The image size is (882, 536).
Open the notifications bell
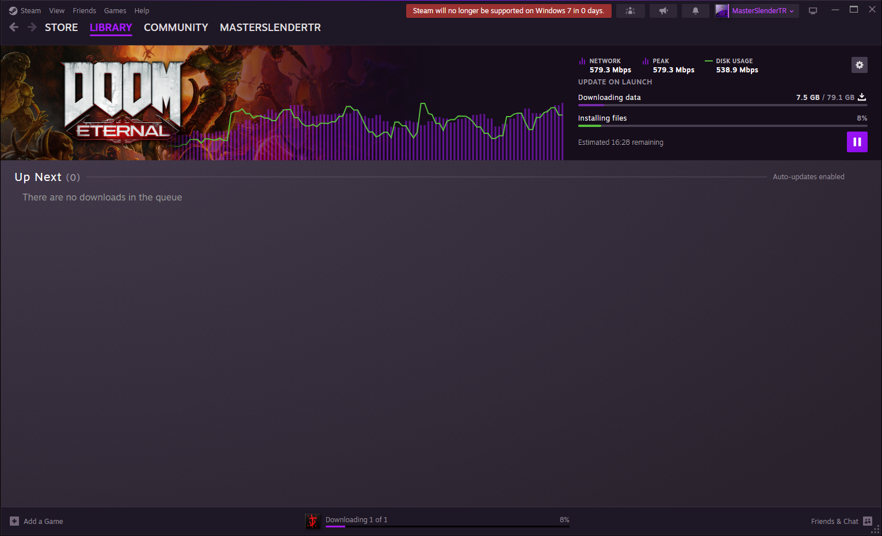coord(696,11)
